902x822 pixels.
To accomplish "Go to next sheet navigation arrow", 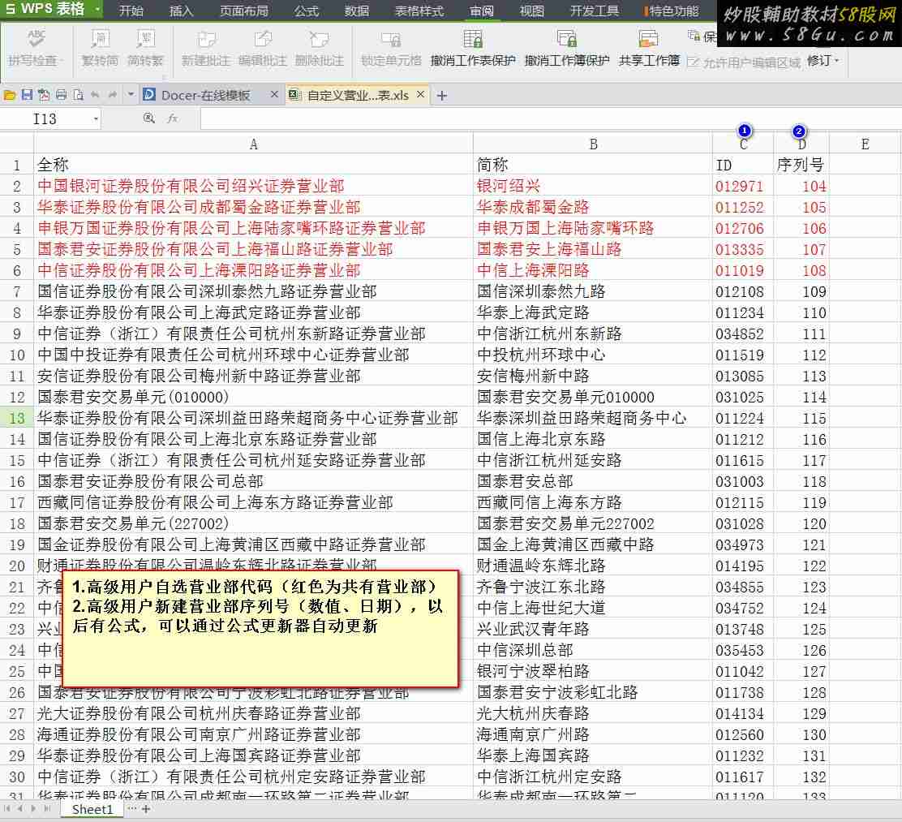I will coord(34,809).
